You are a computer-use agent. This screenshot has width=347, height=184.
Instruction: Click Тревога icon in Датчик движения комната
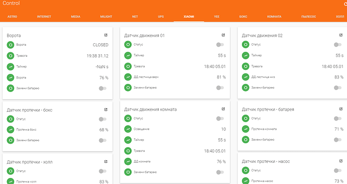[x=128, y=151]
